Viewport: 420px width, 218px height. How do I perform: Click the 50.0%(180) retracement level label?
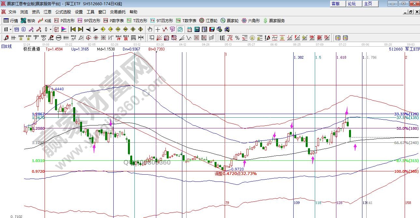tap(407, 128)
